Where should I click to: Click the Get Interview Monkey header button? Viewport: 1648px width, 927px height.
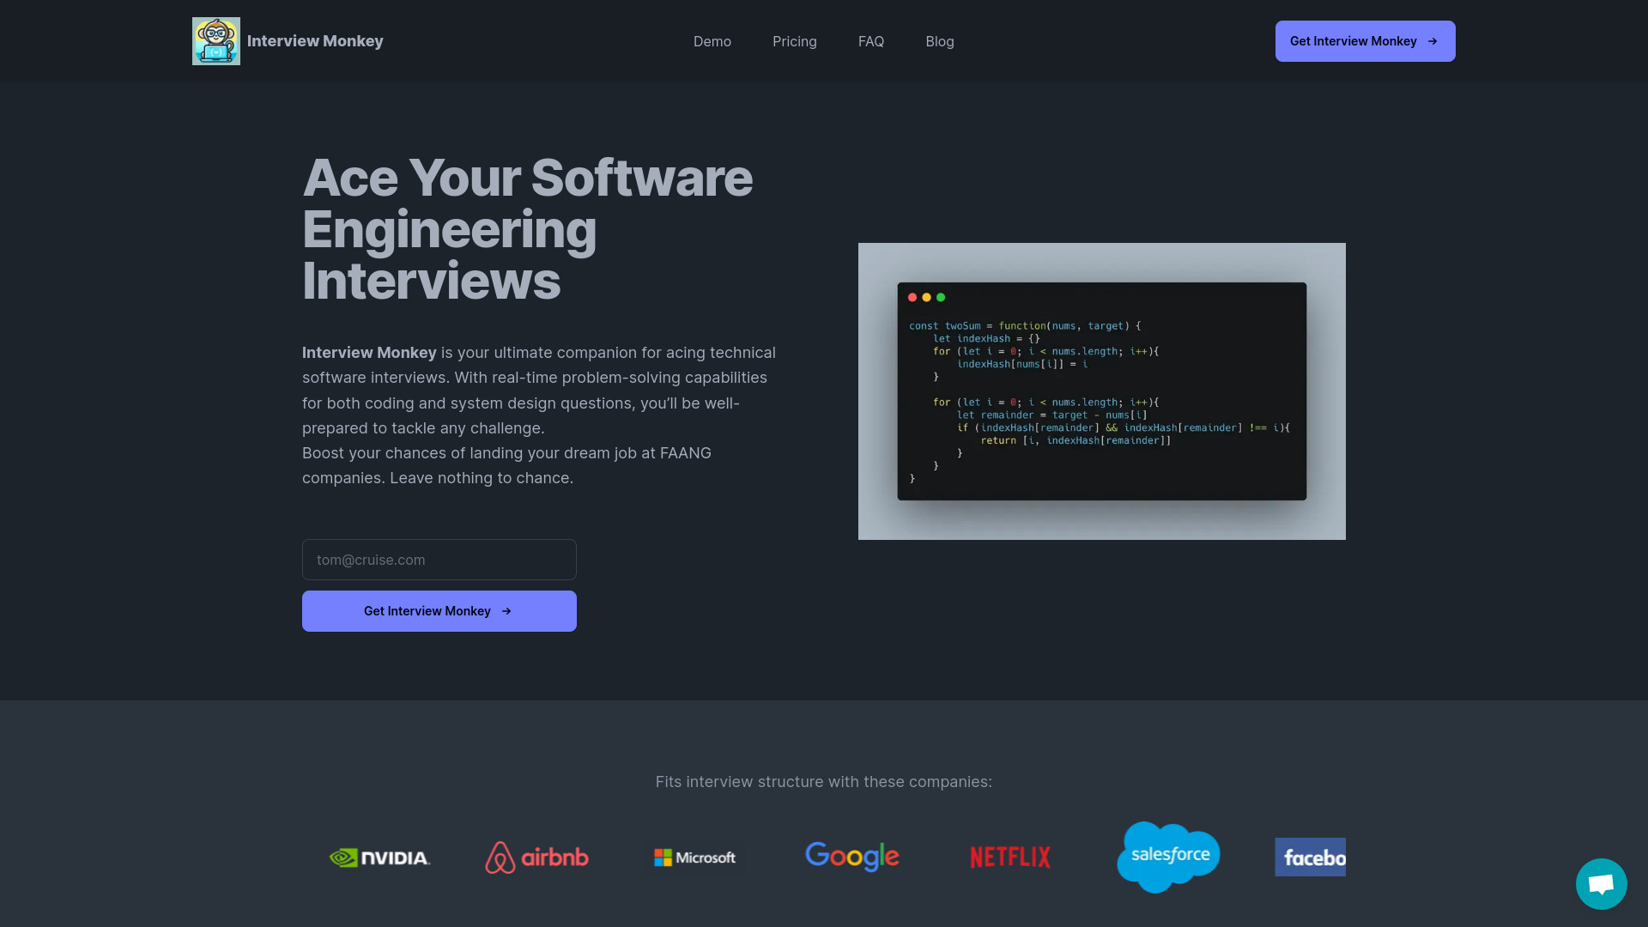1365,40
